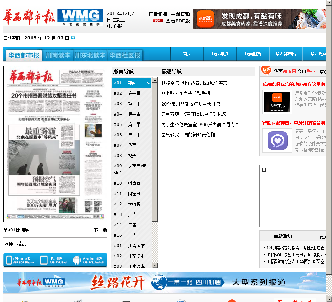This screenshot has width=332, height=302.
Task: Open 10月成都跑会指南 activity link
Action: point(295,248)
